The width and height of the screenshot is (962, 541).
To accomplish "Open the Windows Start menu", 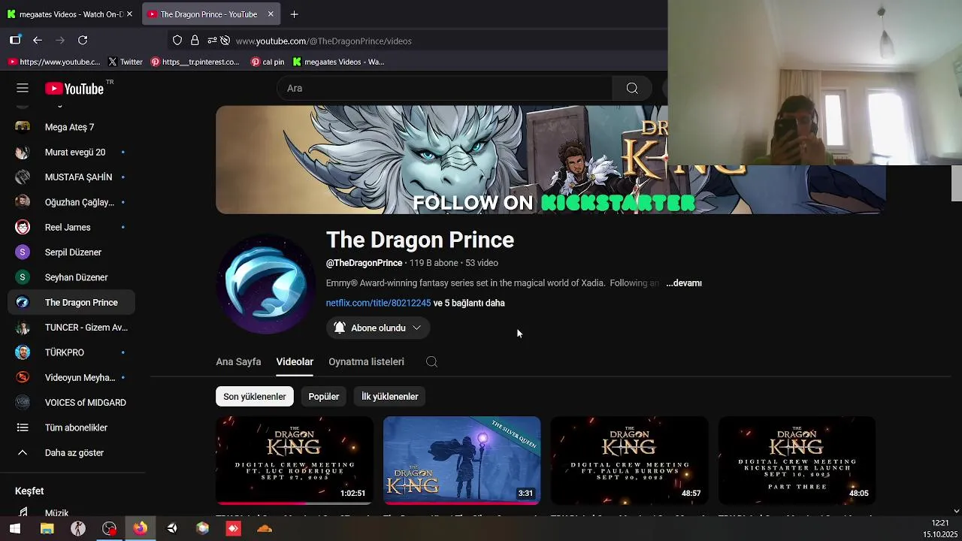I will [15, 528].
